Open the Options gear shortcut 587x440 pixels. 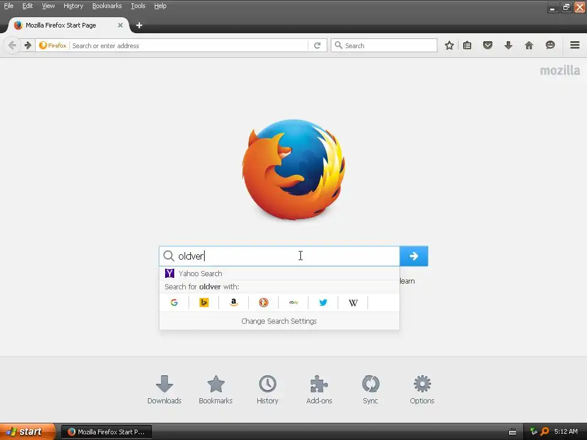pyautogui.click(x=422, y=390)
